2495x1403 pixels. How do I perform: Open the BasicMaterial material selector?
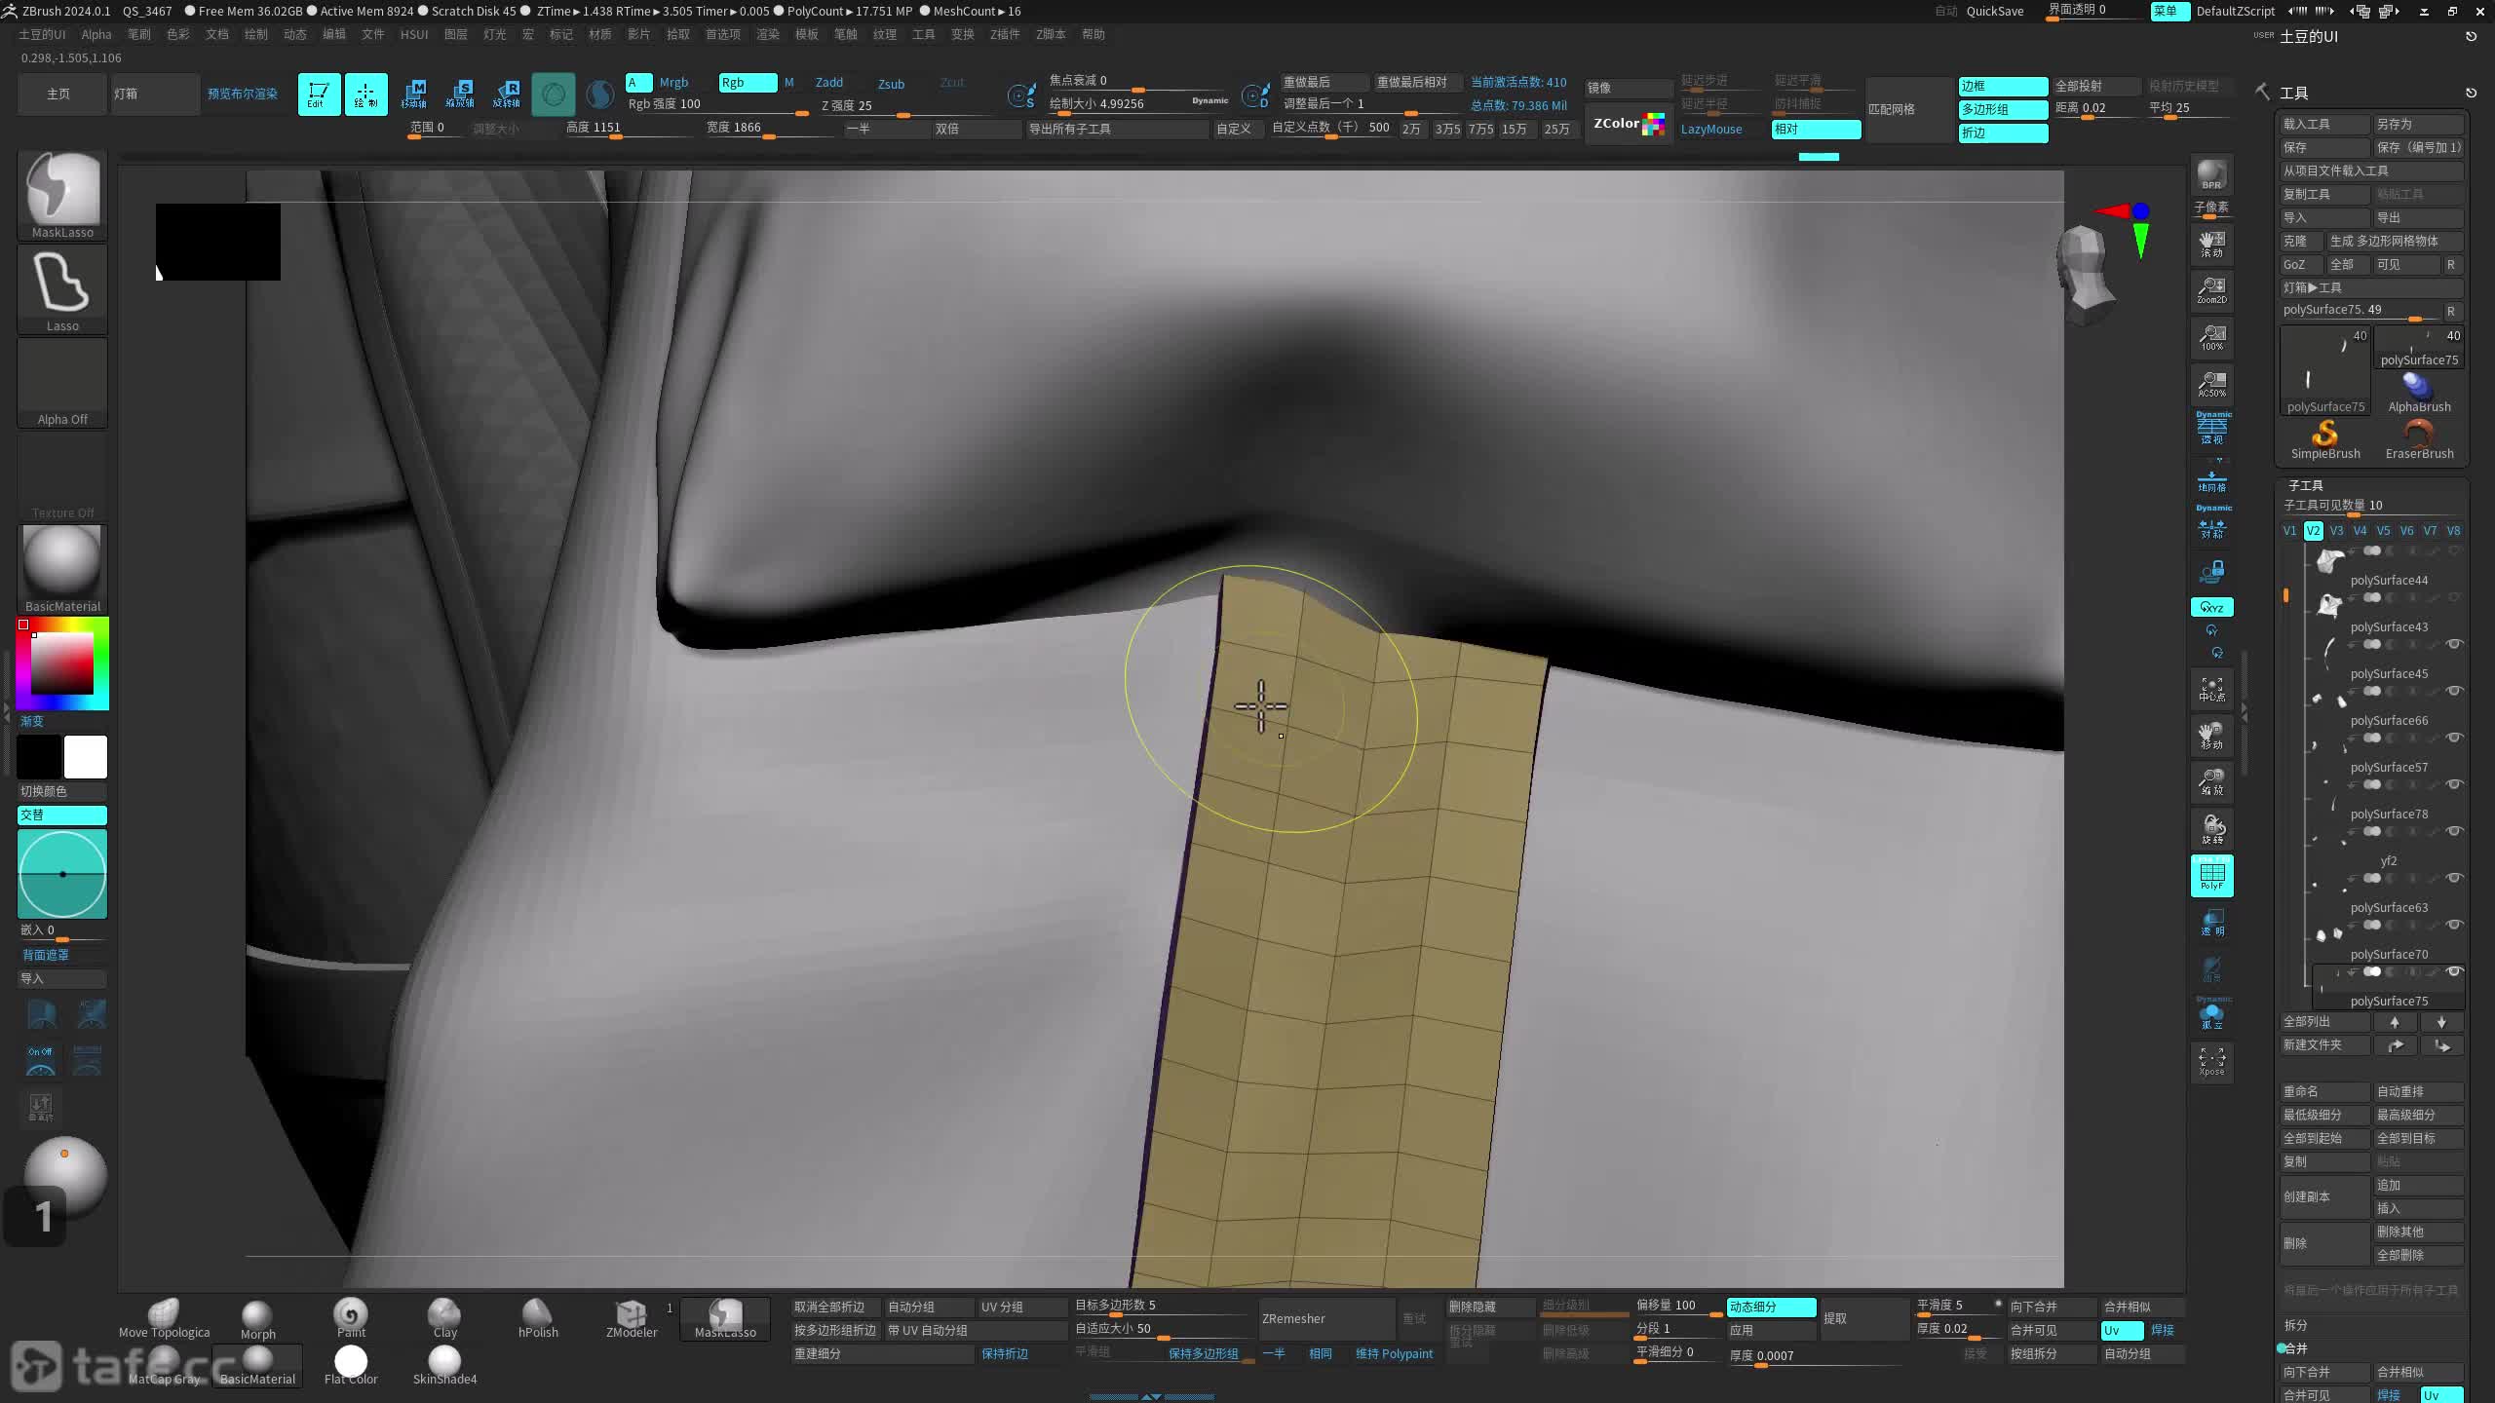(62, 569)
